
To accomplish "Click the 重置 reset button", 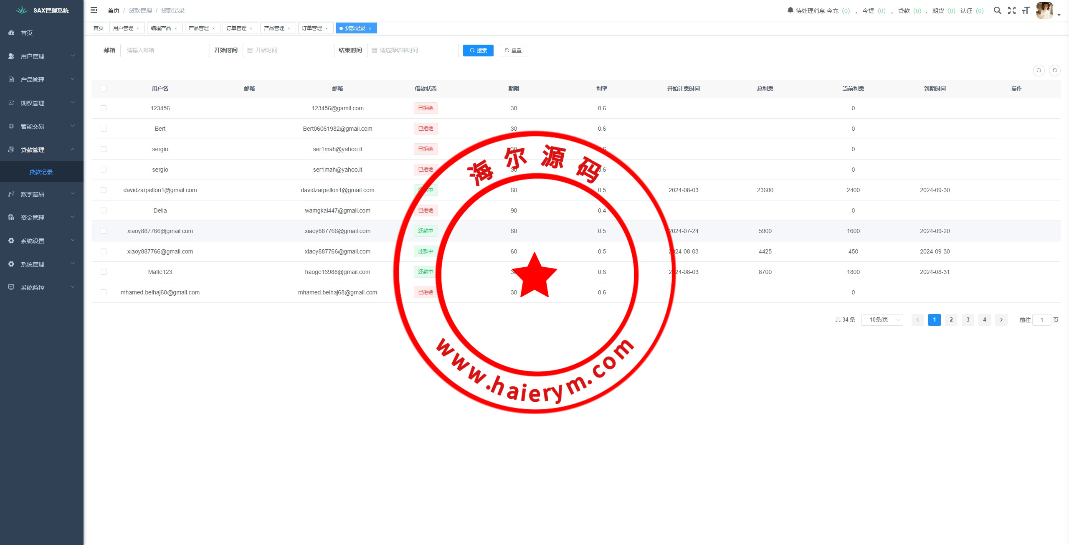I will click(x=513, y=51).
